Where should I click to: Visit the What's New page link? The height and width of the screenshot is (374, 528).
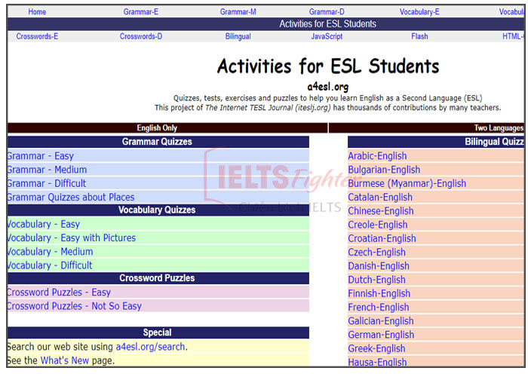pos(64,360)
